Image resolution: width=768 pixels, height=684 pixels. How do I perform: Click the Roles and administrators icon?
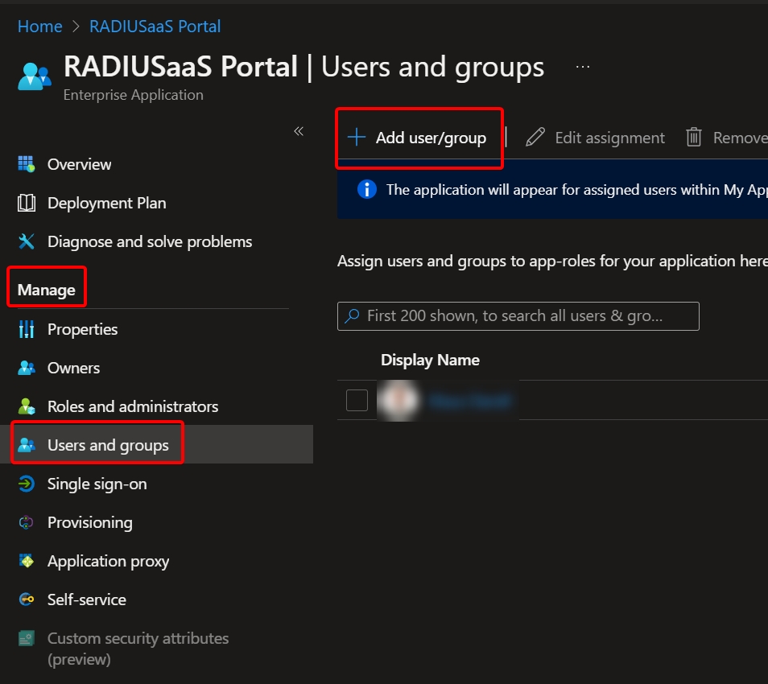27,406
